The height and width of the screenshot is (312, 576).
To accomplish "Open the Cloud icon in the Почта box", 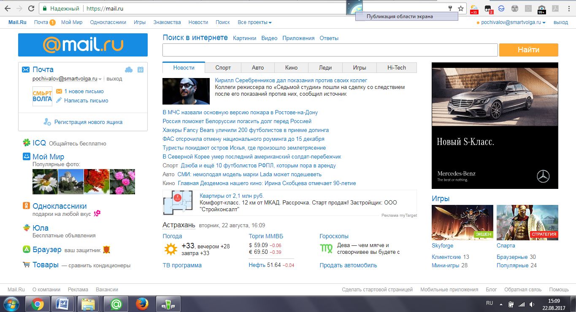I will coord(129,70).
